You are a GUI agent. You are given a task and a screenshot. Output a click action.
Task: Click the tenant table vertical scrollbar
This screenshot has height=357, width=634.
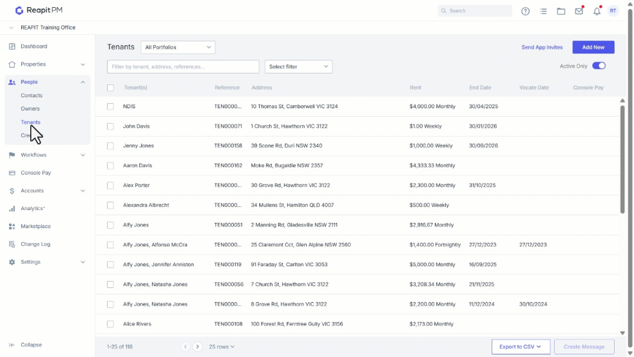pos(622,159)
